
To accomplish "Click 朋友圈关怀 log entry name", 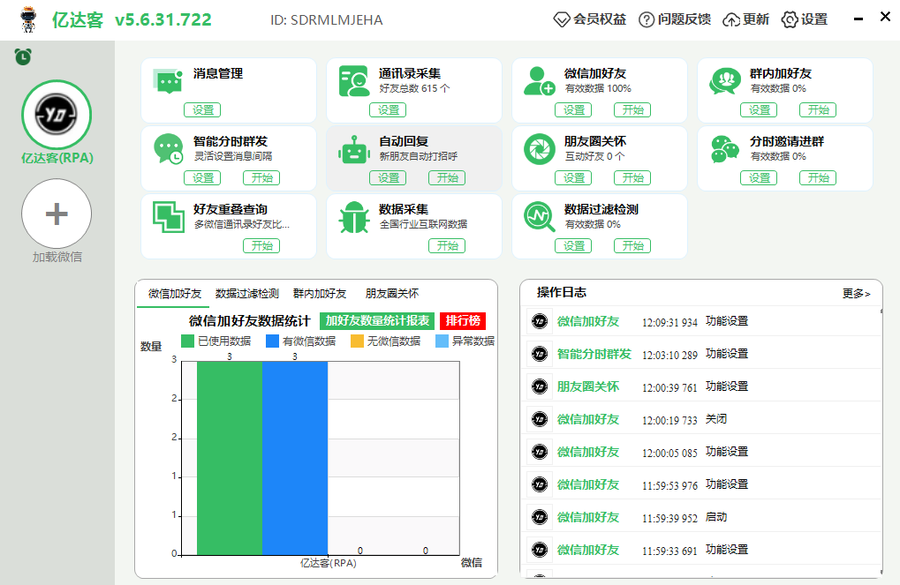I will (x=587, y=386).
